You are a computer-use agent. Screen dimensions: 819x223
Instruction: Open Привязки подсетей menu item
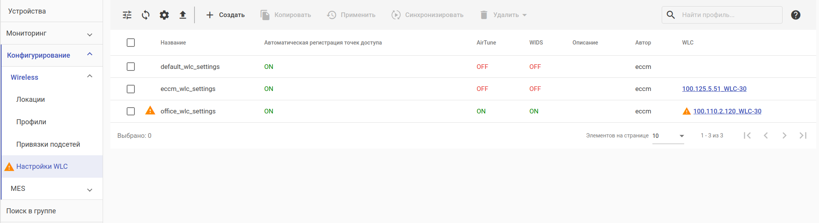coord(48,144)
